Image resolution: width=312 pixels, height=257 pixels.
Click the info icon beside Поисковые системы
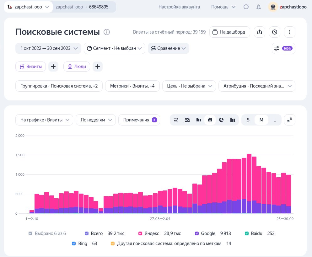107,32
